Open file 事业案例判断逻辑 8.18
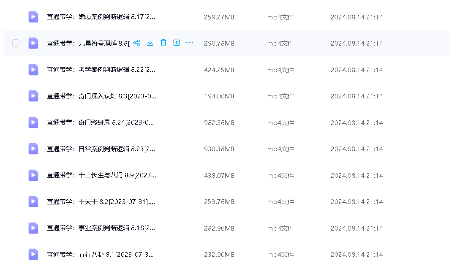Image resolution: width=449 pixels, height=261 pixels. pos(101,228)
